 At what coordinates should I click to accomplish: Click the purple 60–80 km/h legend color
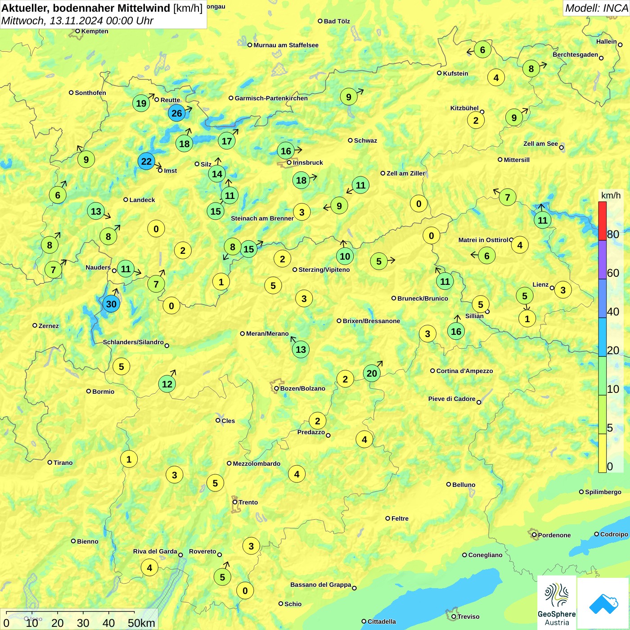tap(602, 260)
